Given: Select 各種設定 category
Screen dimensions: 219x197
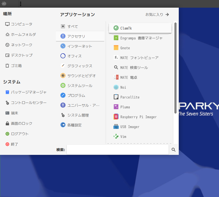Looking at the screenshot, I should 80,125.
